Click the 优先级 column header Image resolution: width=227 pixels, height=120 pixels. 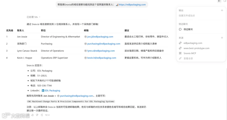tap(10, 30)
